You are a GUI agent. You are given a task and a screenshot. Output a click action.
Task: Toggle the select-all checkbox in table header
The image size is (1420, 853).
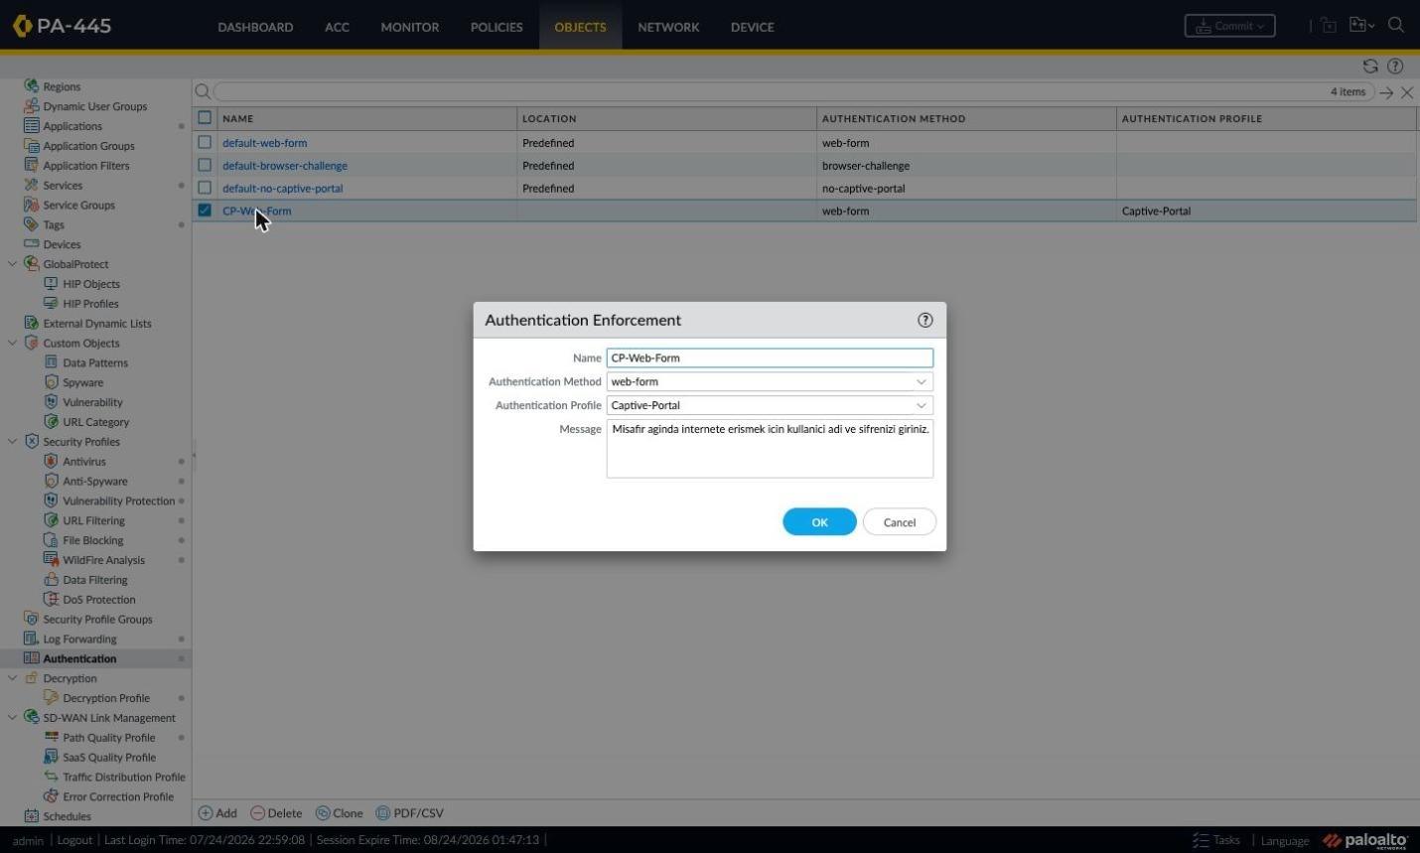pyautogui.click(x=205, y=117)
